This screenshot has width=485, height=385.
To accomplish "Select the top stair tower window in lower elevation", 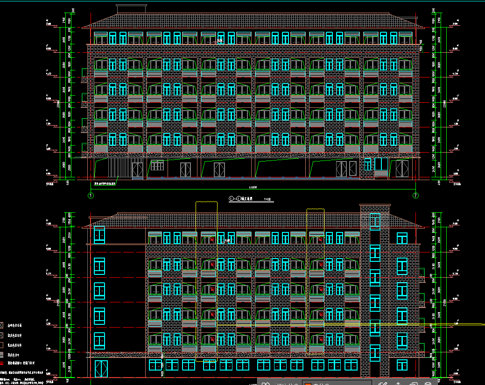I will (375, 221).
